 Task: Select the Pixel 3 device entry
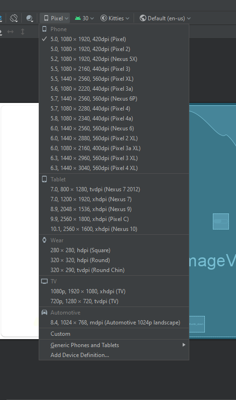pyautogui.click(x=114, y=69)
